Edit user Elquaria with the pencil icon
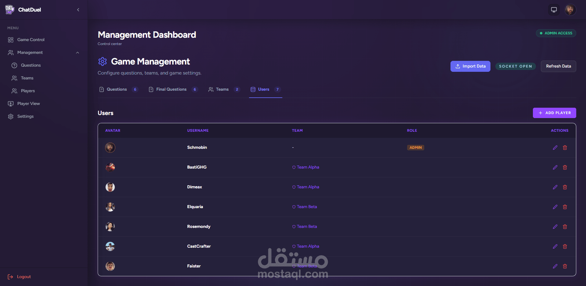 [555, 207]
